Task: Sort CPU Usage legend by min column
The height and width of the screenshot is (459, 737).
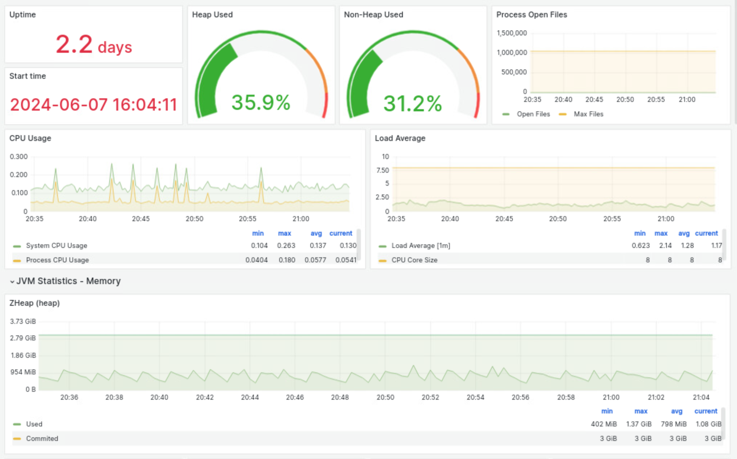Action: pyautogui.click(x=258, y=233)
